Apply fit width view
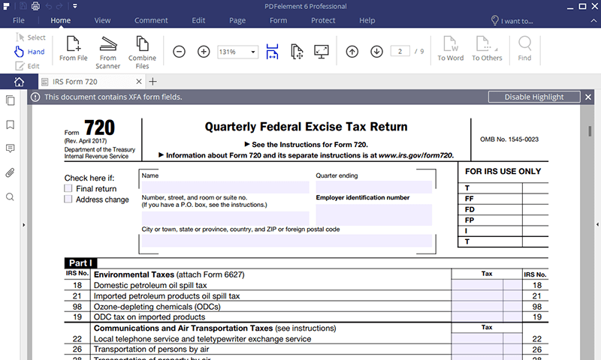 [x=272, y=52]
